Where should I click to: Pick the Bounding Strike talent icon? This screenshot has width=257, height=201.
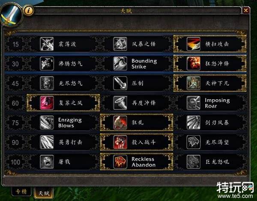(x=120, y=64)
